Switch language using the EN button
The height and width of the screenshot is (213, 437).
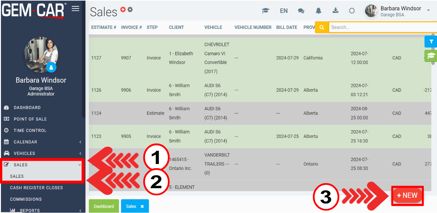pos(284,11)
